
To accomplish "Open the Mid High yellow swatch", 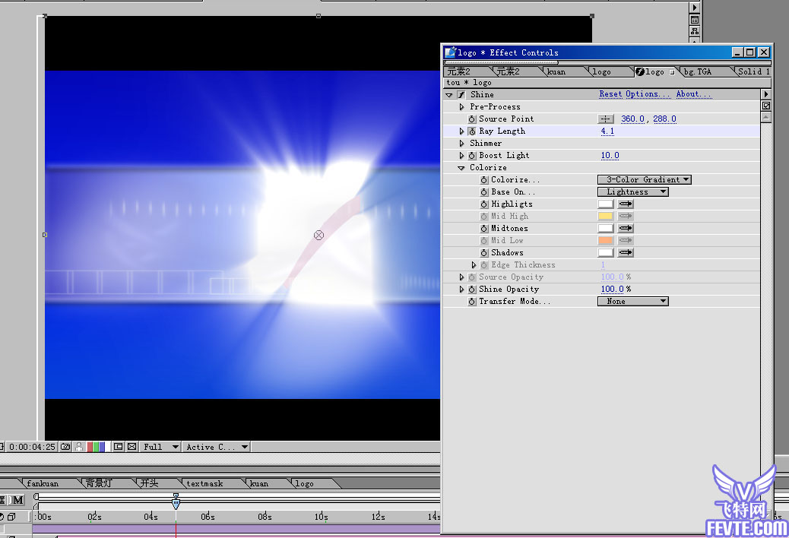I will [605, 217].
